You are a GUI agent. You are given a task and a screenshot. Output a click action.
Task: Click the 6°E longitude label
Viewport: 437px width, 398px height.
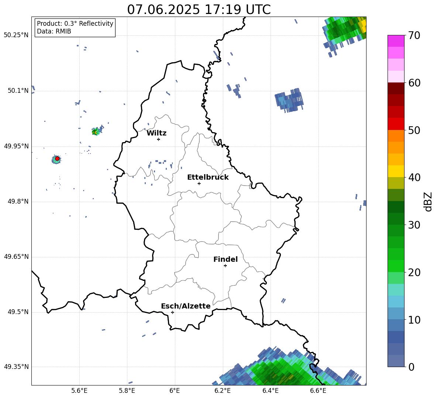[x=175, y=391]
